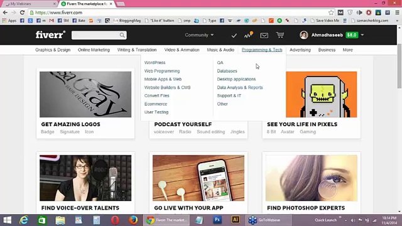Image resolution: width=402 pixels, height=226 pixels.
Task: Launch Firefox from the taskbar
Action: pyautogui.click(x=133, y=220)
